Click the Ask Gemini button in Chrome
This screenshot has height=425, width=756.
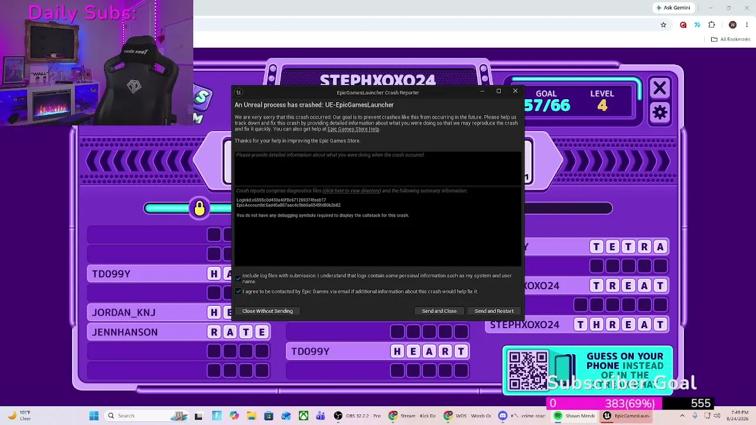click(673, 8)
